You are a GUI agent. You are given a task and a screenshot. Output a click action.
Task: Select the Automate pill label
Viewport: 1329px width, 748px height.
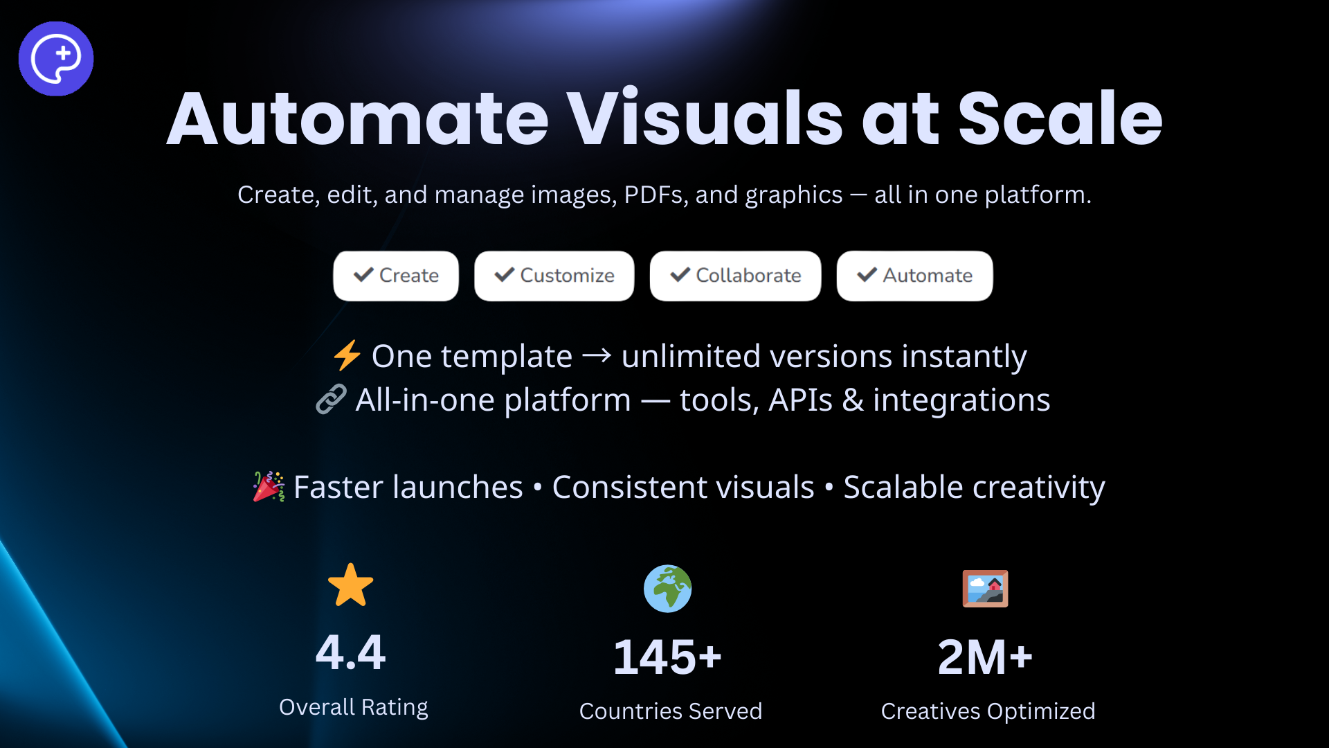click(928, 276)
